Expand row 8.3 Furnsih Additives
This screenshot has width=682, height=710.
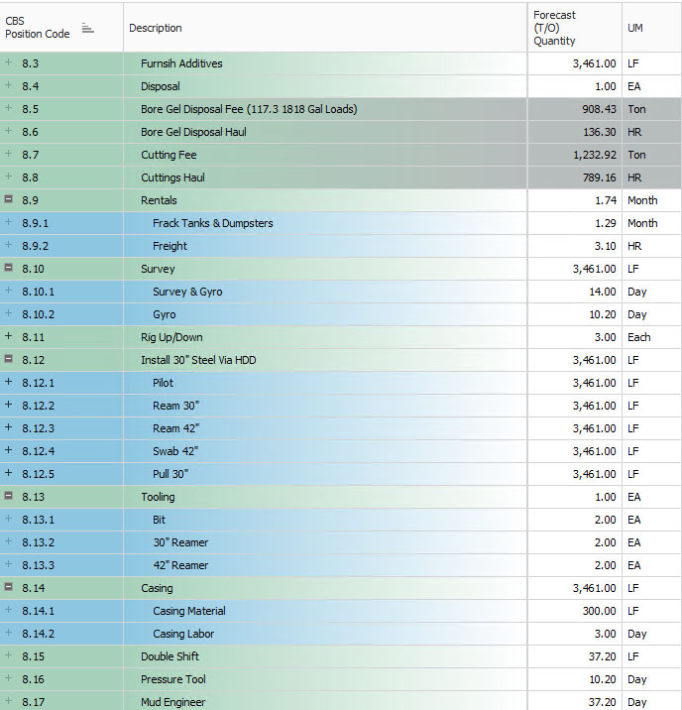pyautogui.click(x=8, y=62)
